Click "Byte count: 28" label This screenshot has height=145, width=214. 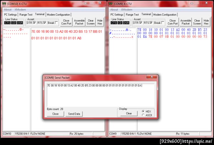click(55, 109)
